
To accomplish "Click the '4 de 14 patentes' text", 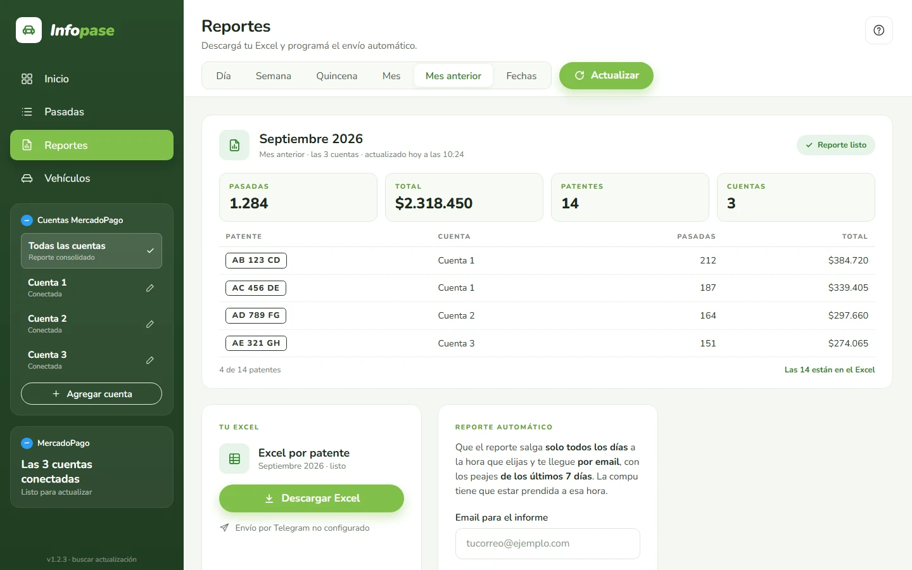I will click(x=250, y=370).
